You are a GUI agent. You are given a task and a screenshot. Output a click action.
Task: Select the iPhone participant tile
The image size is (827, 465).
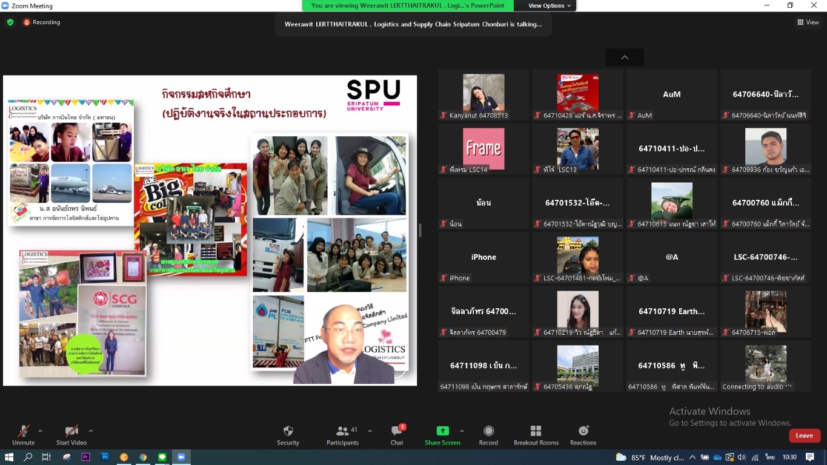[483, 257]
